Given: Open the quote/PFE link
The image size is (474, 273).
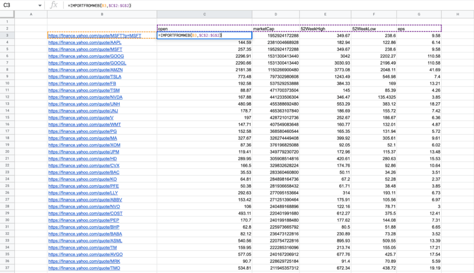Looking at the screenshot, I should [x=83, y=186].
